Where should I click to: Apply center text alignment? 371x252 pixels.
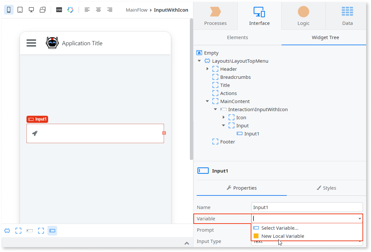[x=98, y=10]
